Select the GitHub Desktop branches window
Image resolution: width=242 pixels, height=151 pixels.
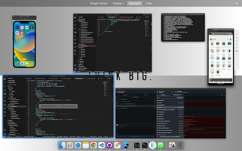tap(170, 114)
